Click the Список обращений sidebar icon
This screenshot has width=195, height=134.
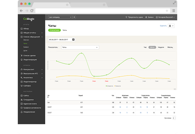click(x=21, y=37)
